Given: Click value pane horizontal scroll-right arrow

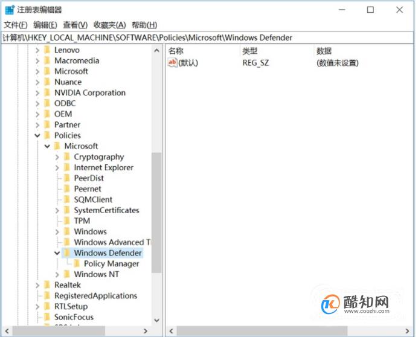Looking at the screenshot, I should click(x=407, y=331).
